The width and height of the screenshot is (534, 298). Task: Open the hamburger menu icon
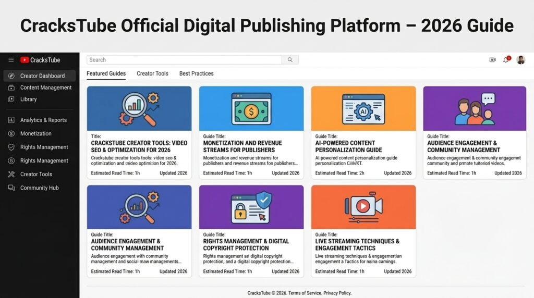pos(11,60)
